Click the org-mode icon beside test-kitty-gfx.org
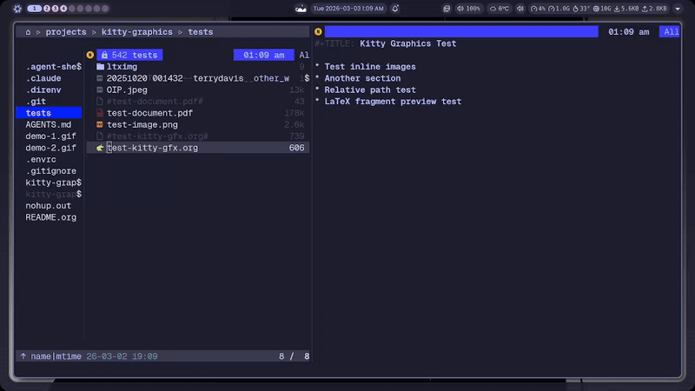 click(100, 148)
